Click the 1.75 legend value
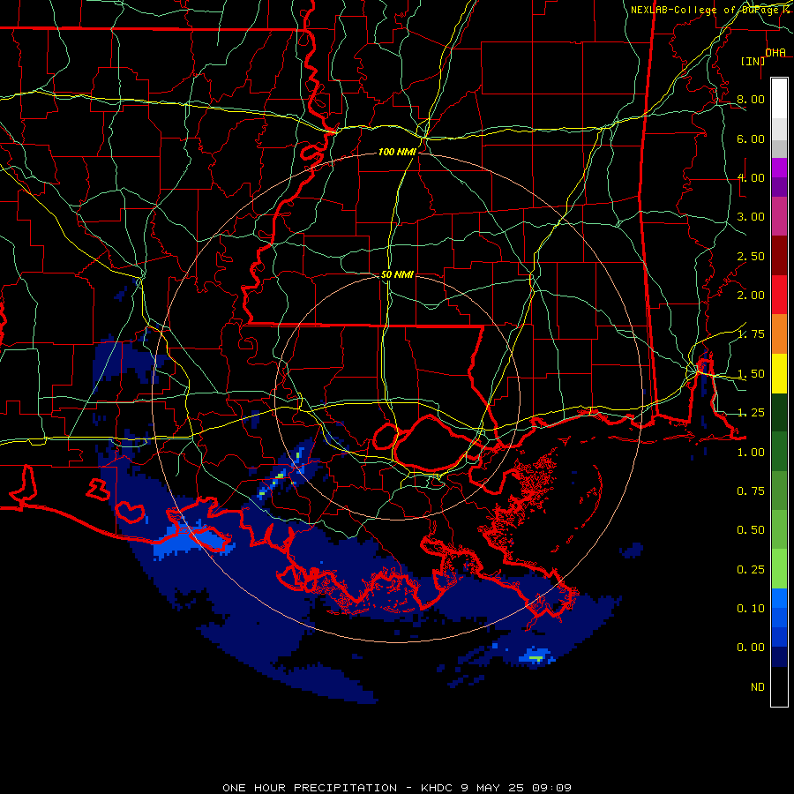The width and height of the screenshot is (794, 794). 751,334
